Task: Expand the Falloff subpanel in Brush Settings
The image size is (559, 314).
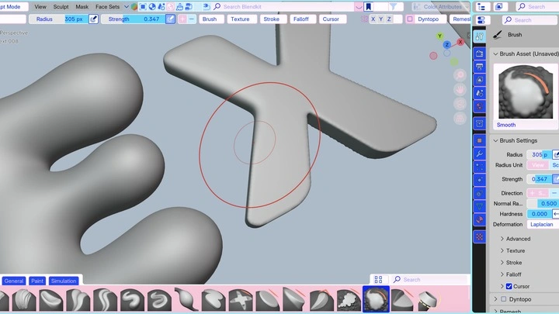Action: click(511, 274)
